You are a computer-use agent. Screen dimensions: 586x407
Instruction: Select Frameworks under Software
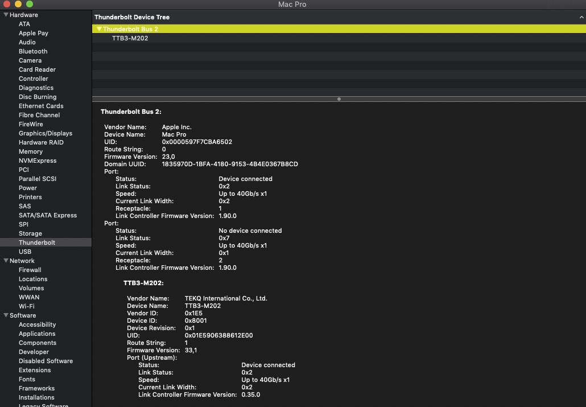(x=36, y=388)
